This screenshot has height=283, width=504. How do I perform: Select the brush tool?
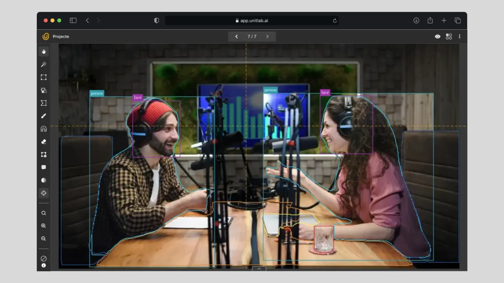tap(44, 116)
